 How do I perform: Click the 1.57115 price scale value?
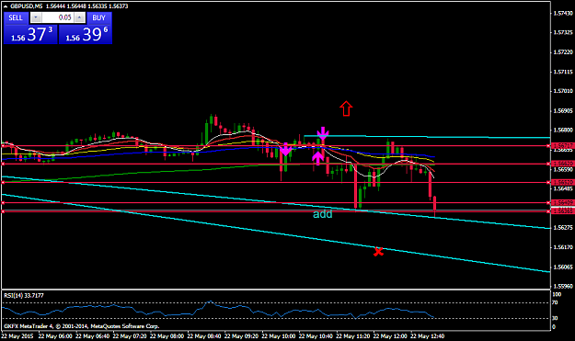point(563,72)
